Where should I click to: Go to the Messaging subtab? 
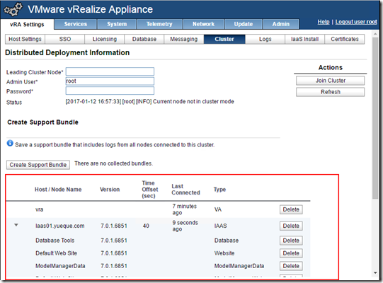click(x=184, y=39)
